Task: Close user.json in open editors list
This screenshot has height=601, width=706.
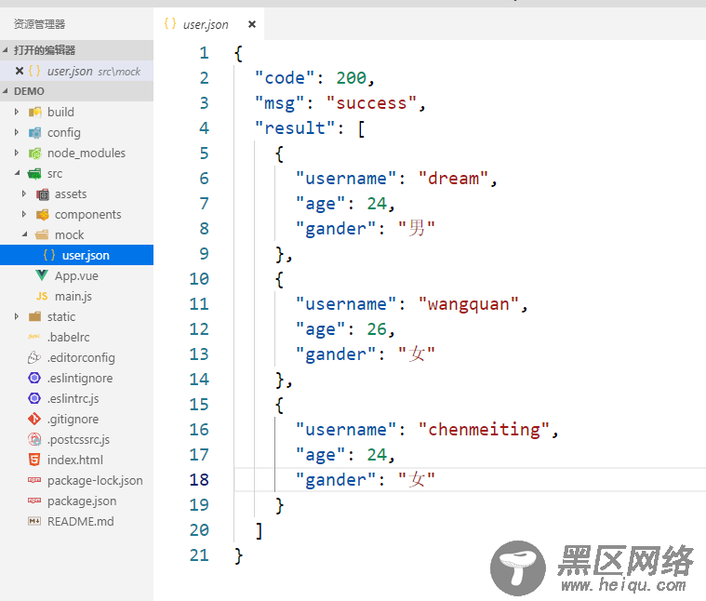Action: (20, 71)
